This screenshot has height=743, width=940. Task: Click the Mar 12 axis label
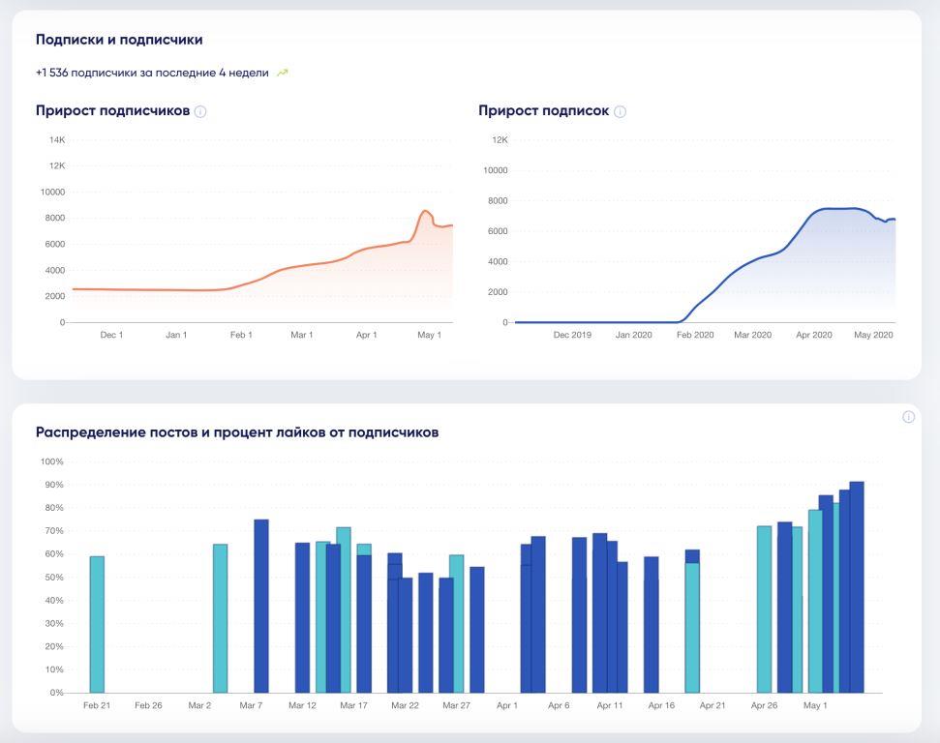[x=302, y=705]
